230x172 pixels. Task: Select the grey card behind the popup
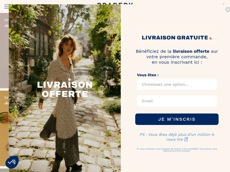(4, 51)
